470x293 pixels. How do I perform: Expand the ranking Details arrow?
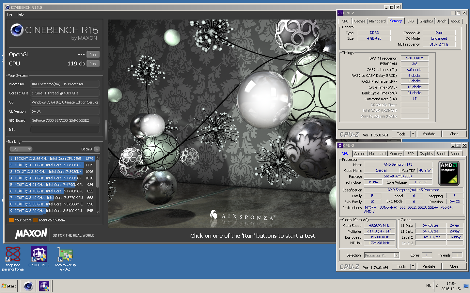click(x=97, y=149)
